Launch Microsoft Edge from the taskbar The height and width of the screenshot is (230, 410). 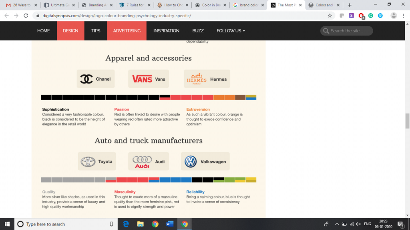click(126, 224)
